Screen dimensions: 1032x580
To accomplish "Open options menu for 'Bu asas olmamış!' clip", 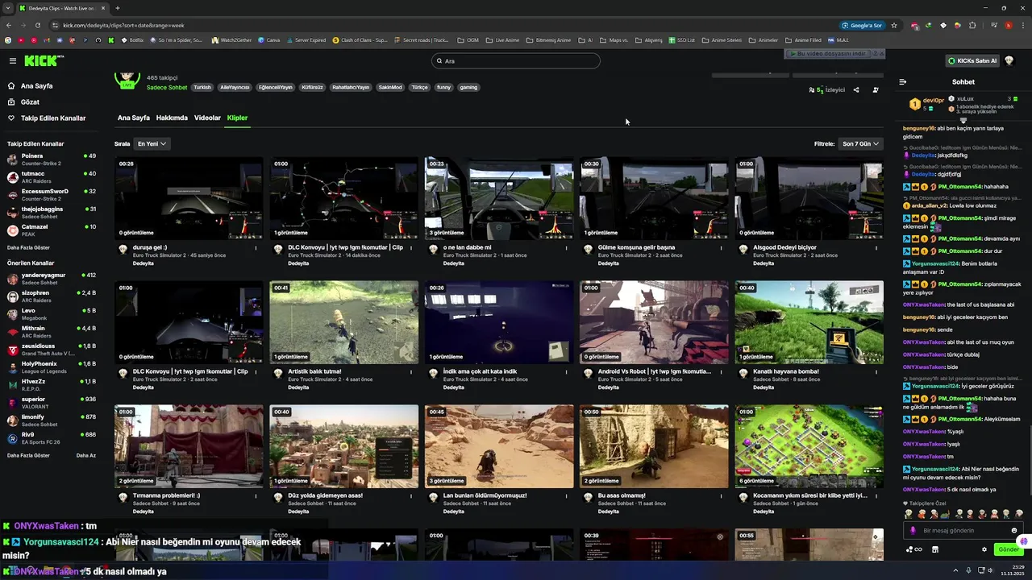I will [x=722, y=496].
